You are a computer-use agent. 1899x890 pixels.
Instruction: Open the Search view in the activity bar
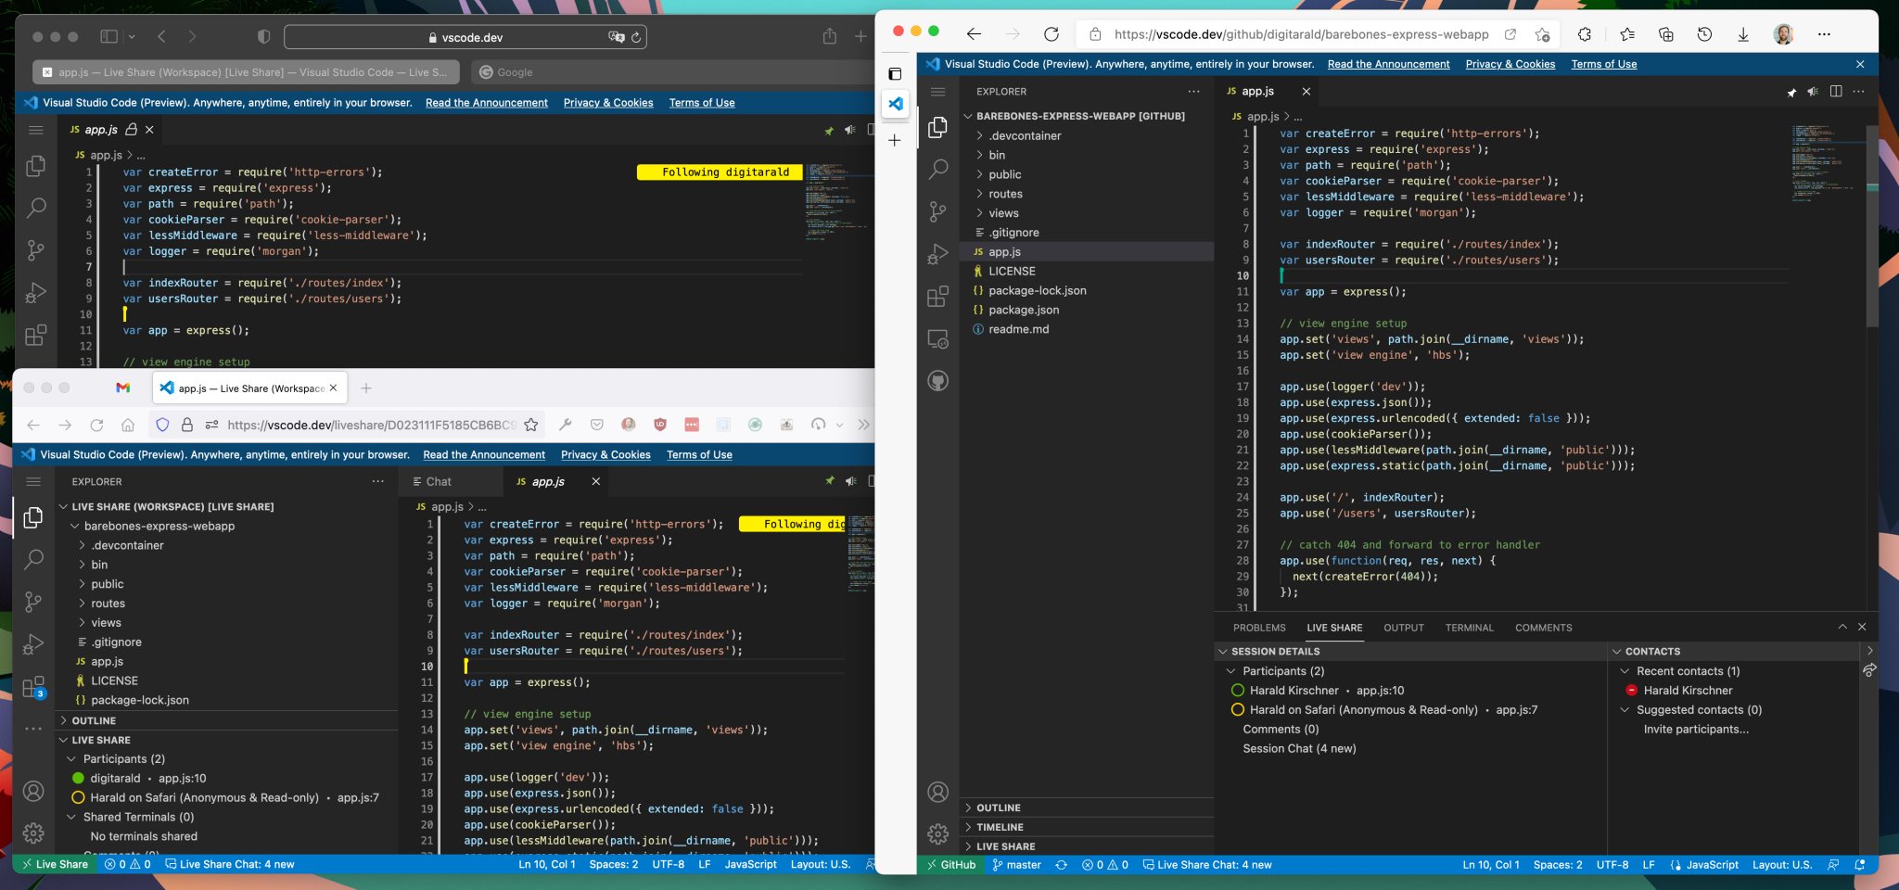938,170
